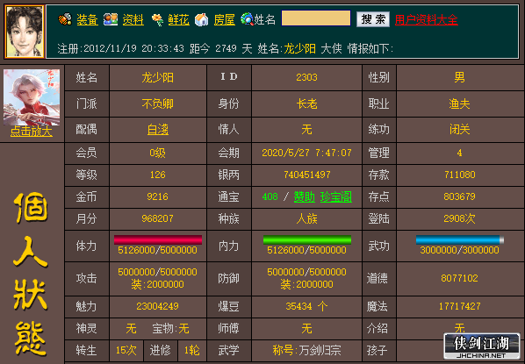The image size is (525, 364).
Task: Click the 身份 value 长老
Action: [x=306, y=104]
